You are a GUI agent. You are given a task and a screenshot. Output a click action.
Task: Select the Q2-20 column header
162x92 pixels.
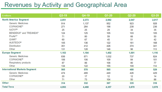coord(132,16)
